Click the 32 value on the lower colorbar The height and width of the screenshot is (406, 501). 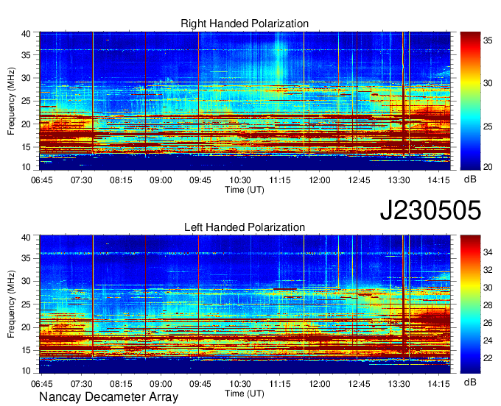pyautogui.click(x=488, y=270)
